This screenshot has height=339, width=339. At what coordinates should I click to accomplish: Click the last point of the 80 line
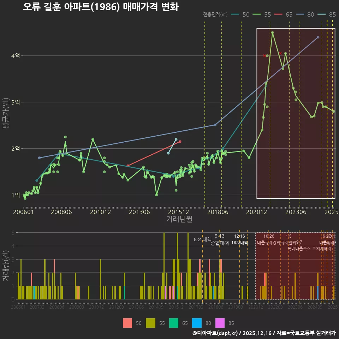tap(318, 37)
